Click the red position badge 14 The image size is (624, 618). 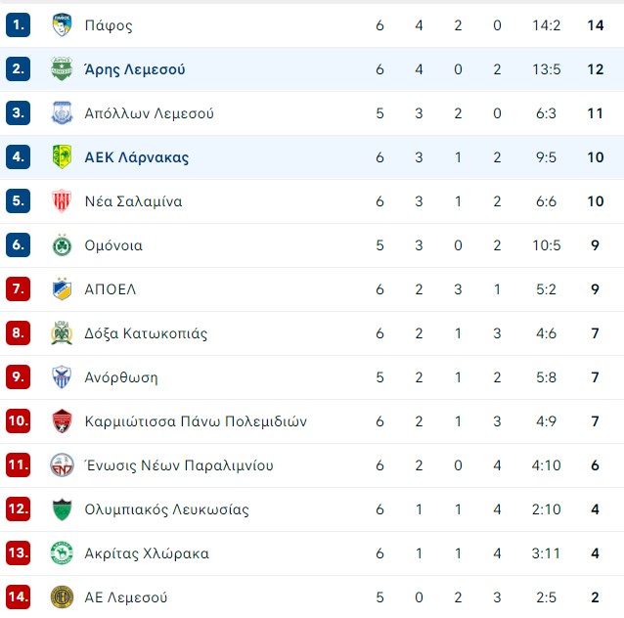point(18,596)
